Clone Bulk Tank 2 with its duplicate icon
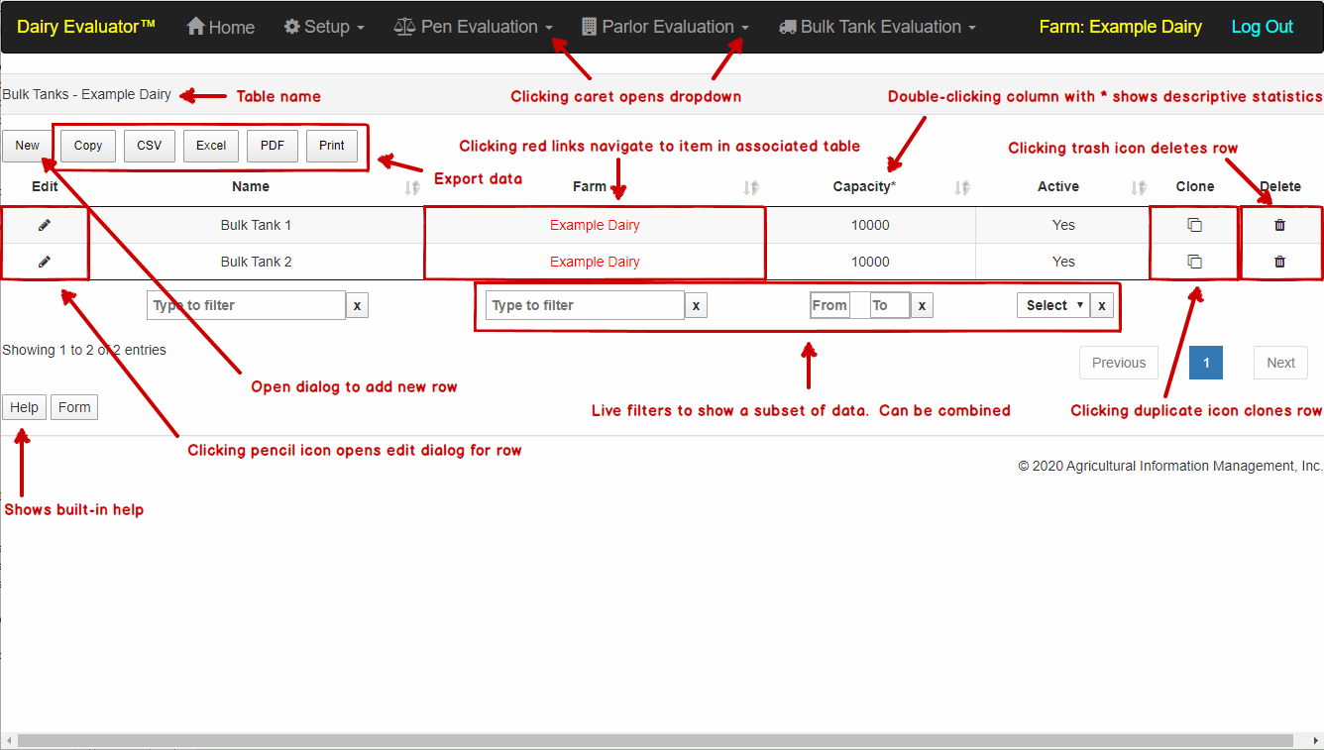Image resolution: width=1324 pixels, height=750 pixels. point(1193,262)
